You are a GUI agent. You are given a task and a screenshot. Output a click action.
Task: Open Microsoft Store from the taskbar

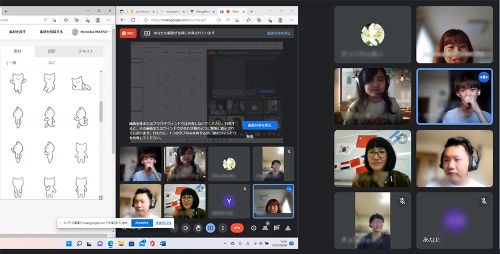(x=131, y=243)
